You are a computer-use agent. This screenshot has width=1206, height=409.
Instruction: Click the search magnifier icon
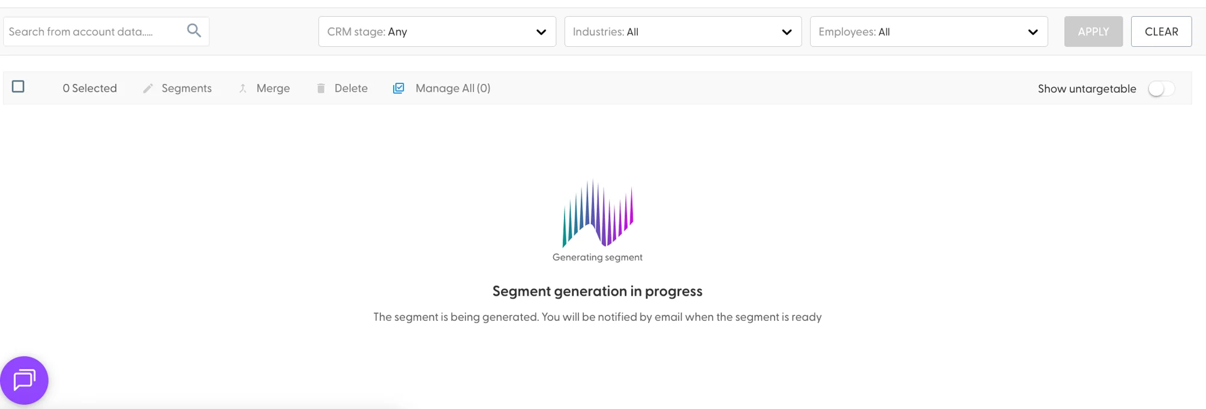tap(194, 31)
